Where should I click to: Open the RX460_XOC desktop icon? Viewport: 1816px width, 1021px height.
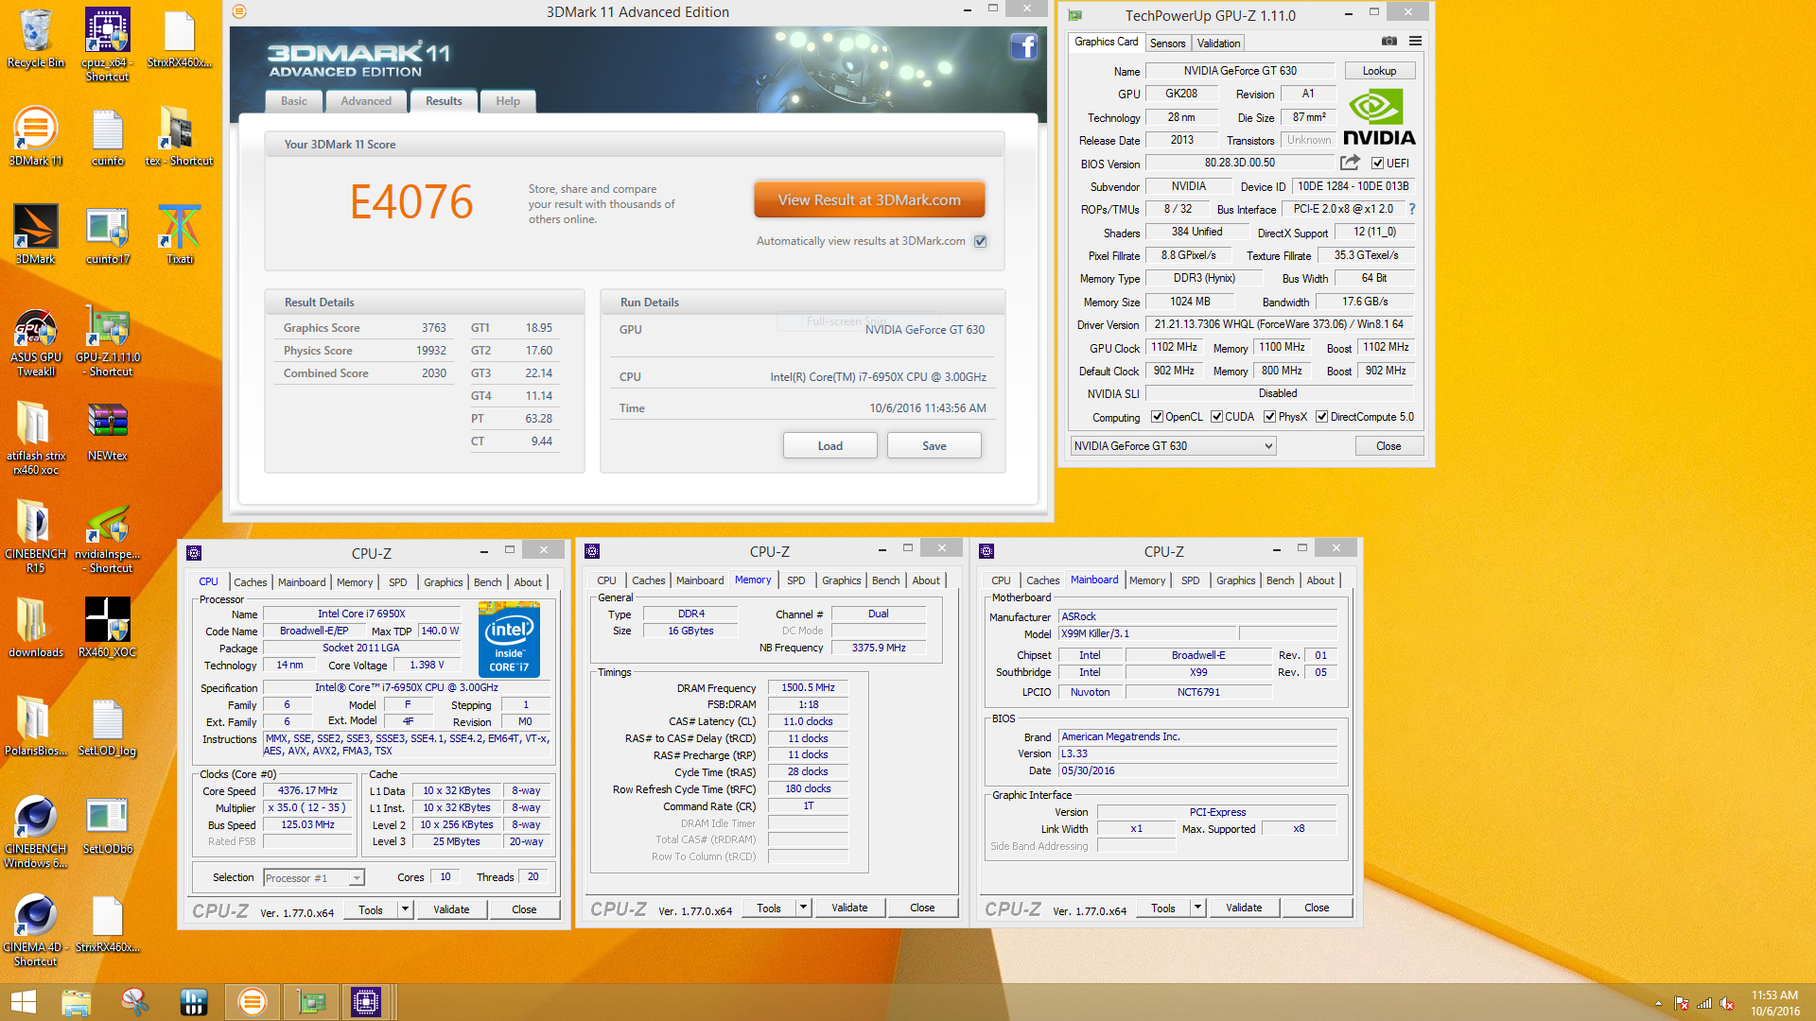(x=108, y=628)
